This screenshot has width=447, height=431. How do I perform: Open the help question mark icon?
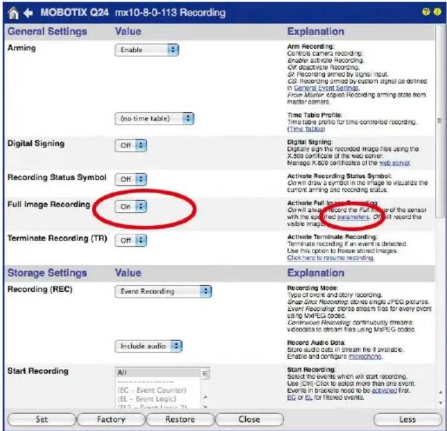click(x=426, y=12)
